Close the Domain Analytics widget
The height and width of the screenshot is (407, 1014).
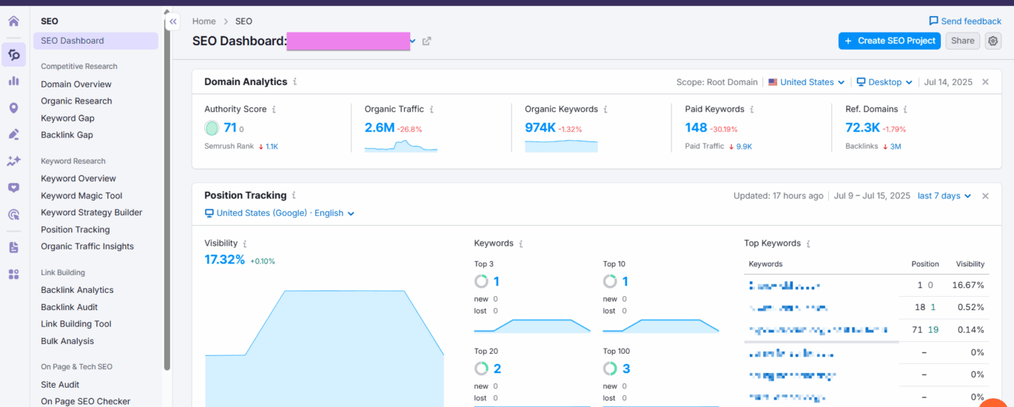pos(985,82)
